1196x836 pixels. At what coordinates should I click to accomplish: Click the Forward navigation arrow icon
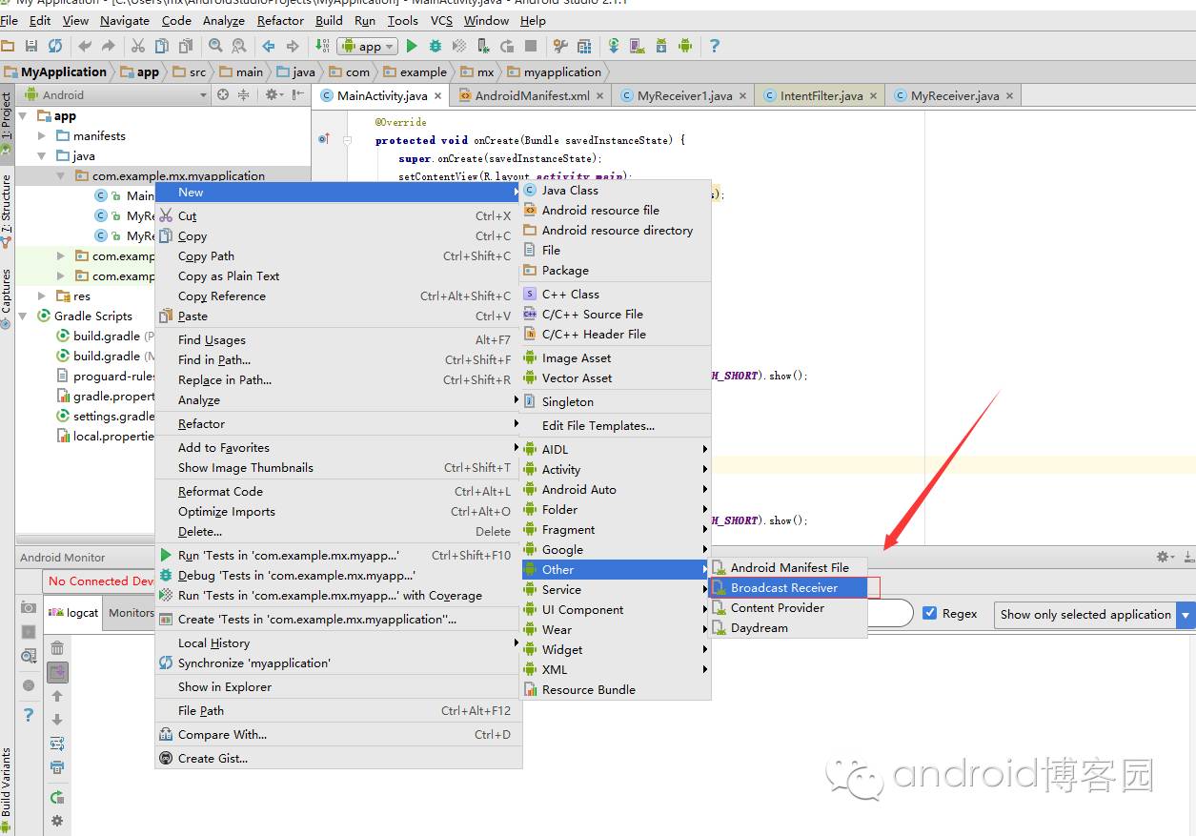point(293,46)
